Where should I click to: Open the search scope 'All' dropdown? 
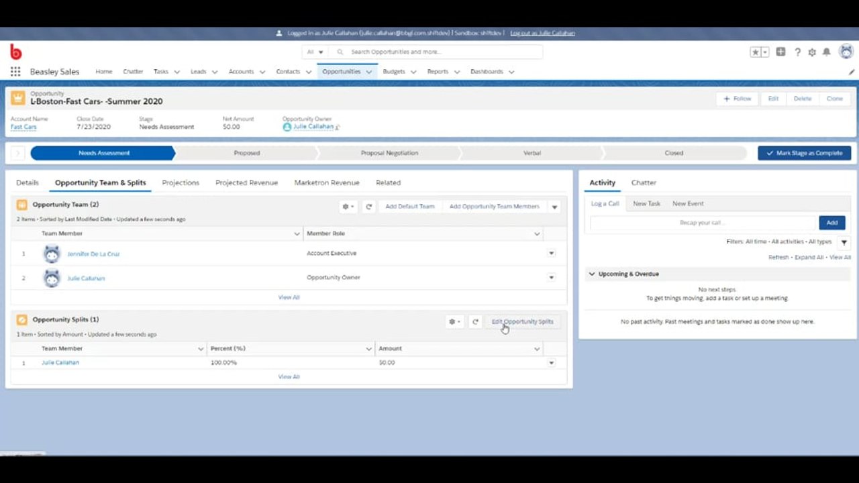315,52
